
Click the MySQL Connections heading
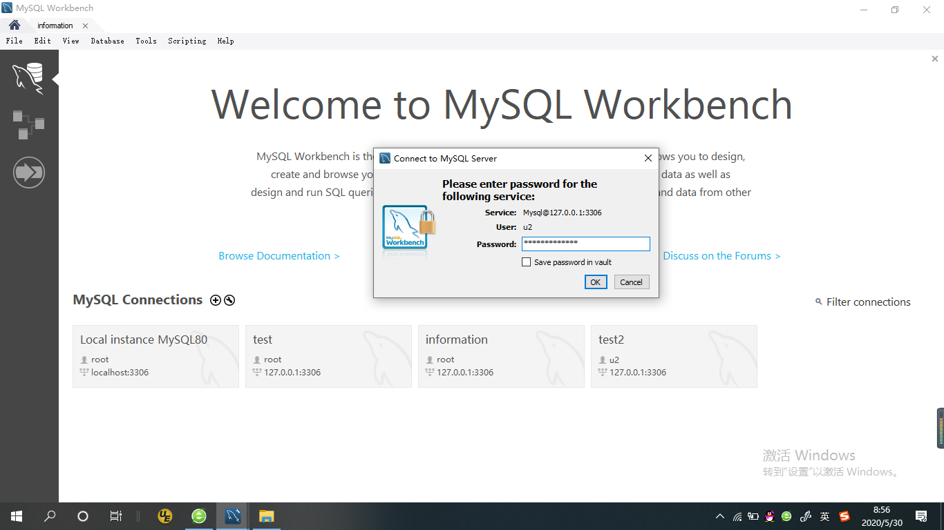pyautogui.click(x=138, y=300)
